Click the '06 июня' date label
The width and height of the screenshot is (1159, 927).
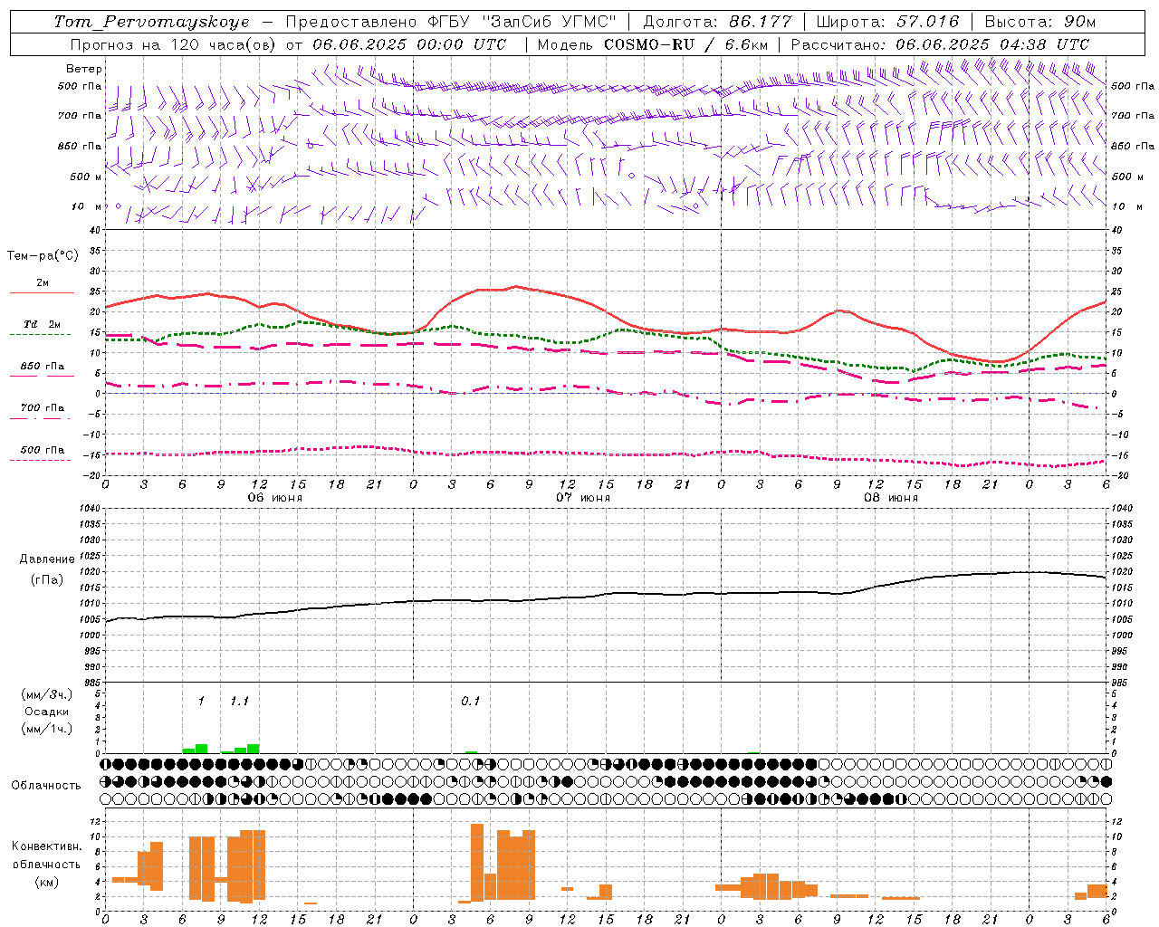pyautogui.click(x=275, y=498)
